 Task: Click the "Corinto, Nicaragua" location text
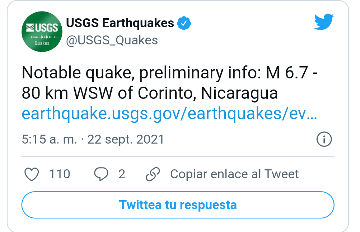[208, 93]
